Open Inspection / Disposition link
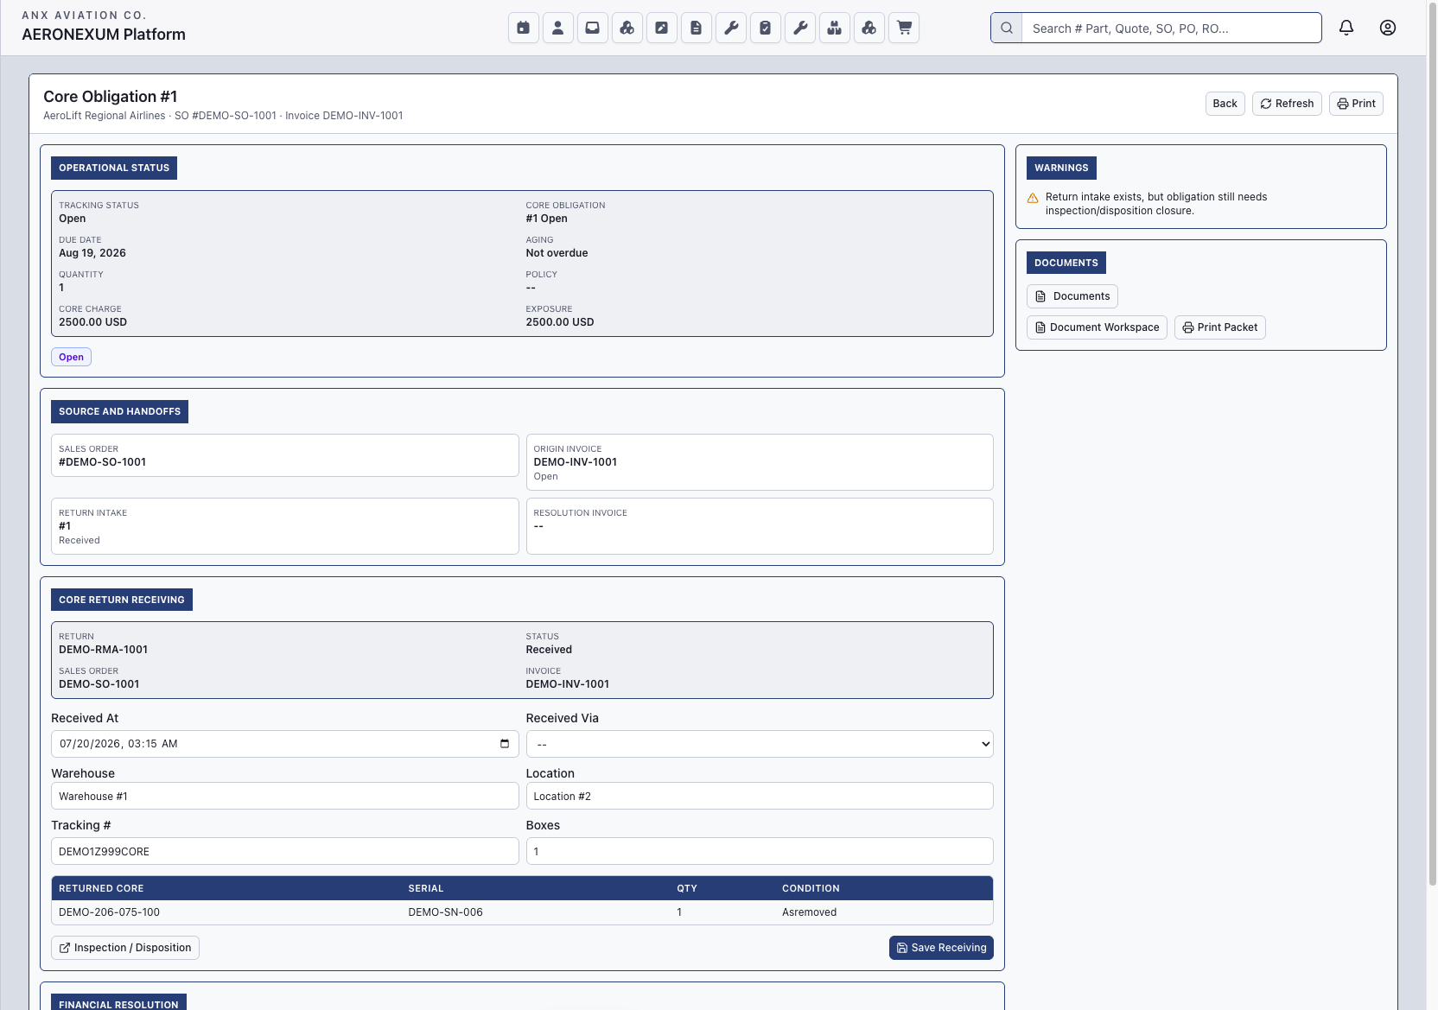 pyautogui.click(x=125, y=948)
